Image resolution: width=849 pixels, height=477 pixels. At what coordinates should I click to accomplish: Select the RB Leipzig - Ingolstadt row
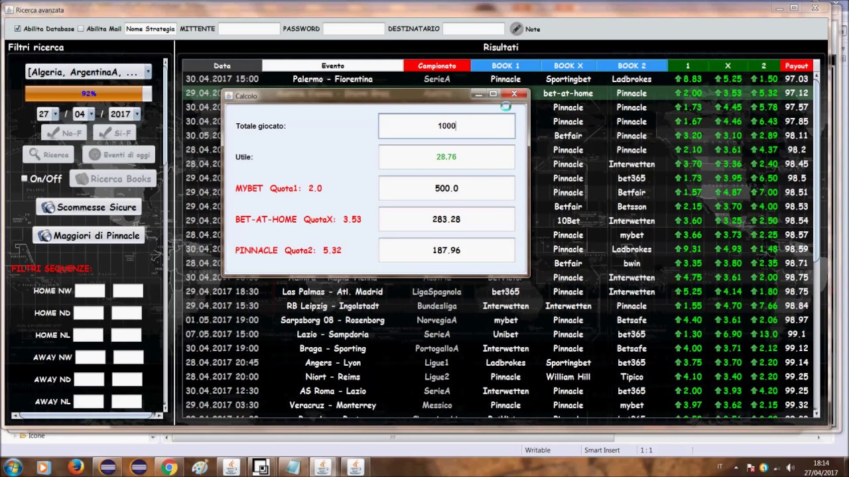pyautogui.click(x=497, y=306)
